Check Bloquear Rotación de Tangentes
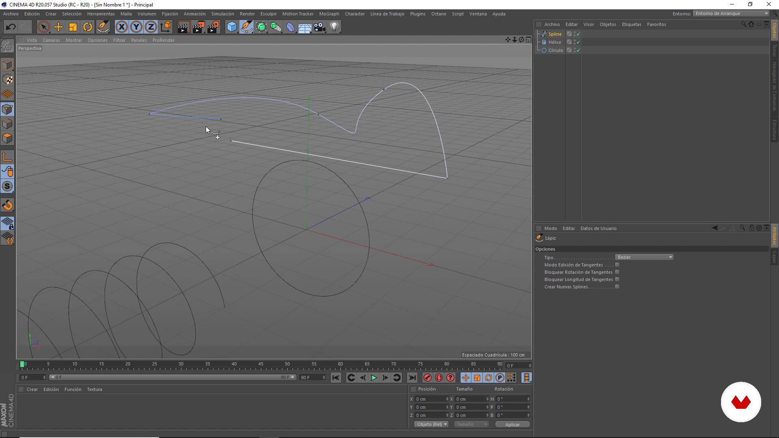Image resolution: width=779 pixels, height=438 pixels. pyautogui.click(x=617, y=272)
